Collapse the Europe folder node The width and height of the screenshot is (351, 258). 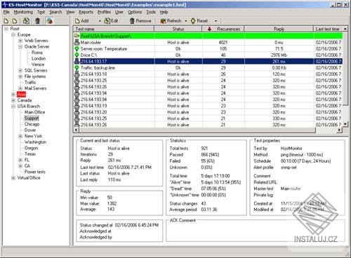pyautogui.click(x=13, y=35)
